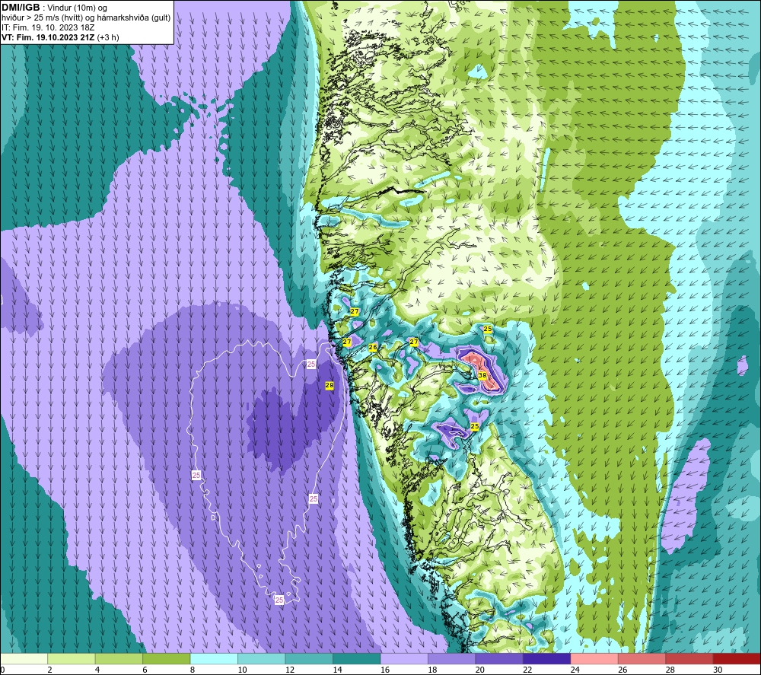Click the 6–8 m/s olive green legend swatch

[x=167, y=659]
